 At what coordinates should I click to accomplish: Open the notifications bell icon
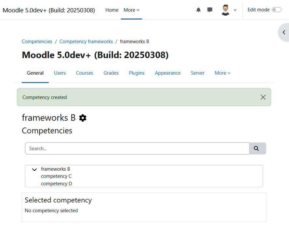coord(198,10)
